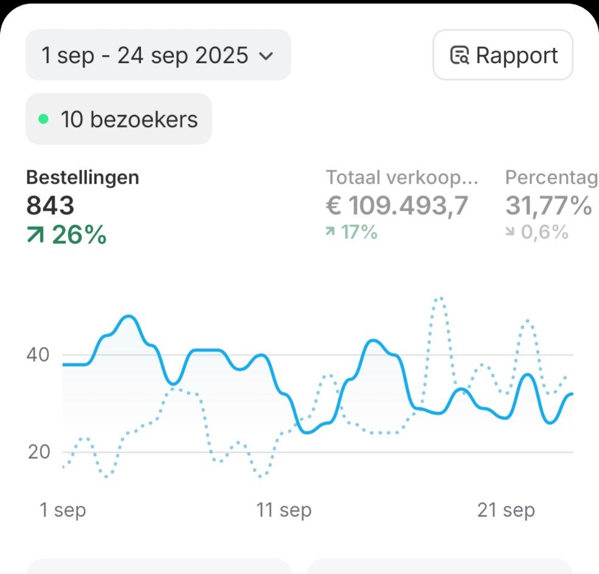
Task: Click the green up arrow next to 26%
Action: click(x=35, y=235)
